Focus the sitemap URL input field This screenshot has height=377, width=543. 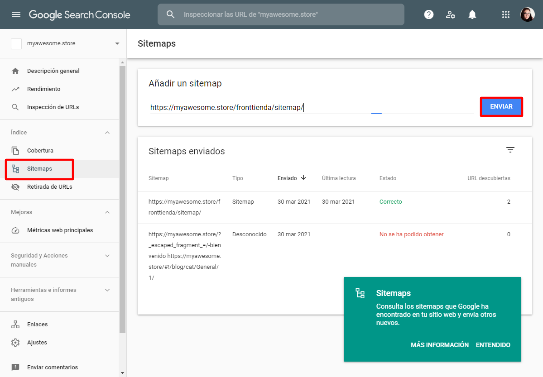click(312, 107)
